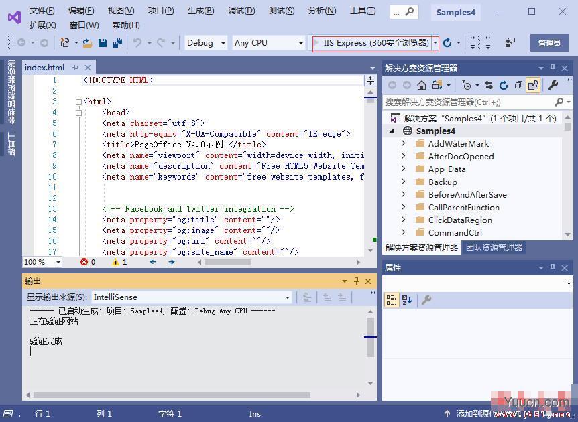
Task: Click the Visual Studio logo icon
Action: [15, 17]
